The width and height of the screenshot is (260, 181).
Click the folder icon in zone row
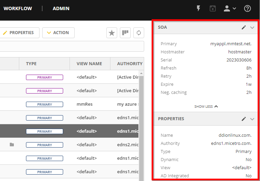[x=12, y=145]
